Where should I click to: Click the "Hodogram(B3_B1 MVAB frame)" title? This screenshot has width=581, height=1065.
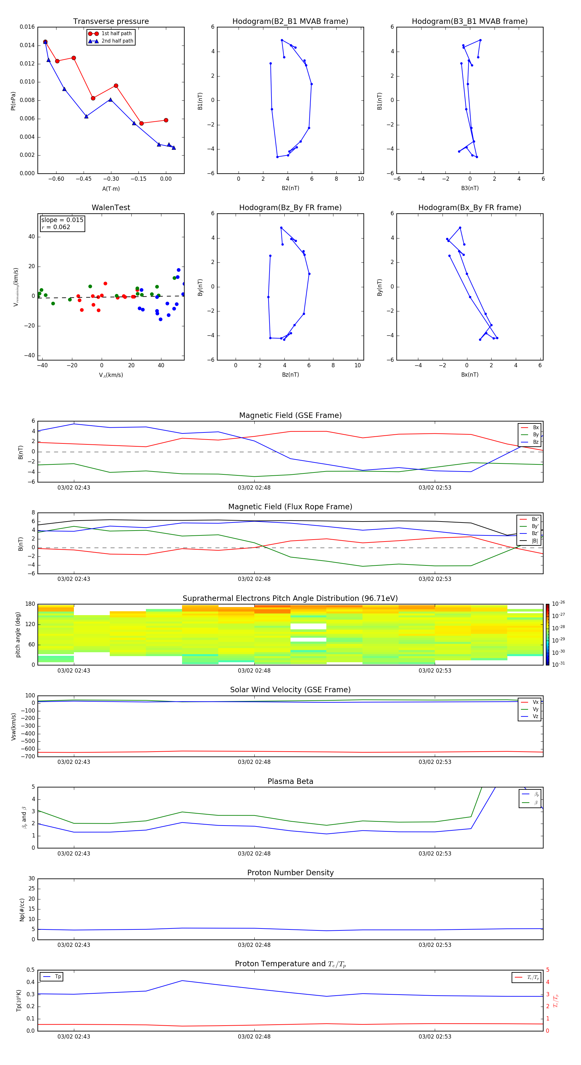click(470, 21)
